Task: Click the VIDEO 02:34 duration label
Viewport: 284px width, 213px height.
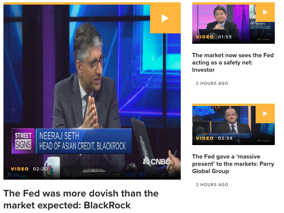Action: click(214, 138)
